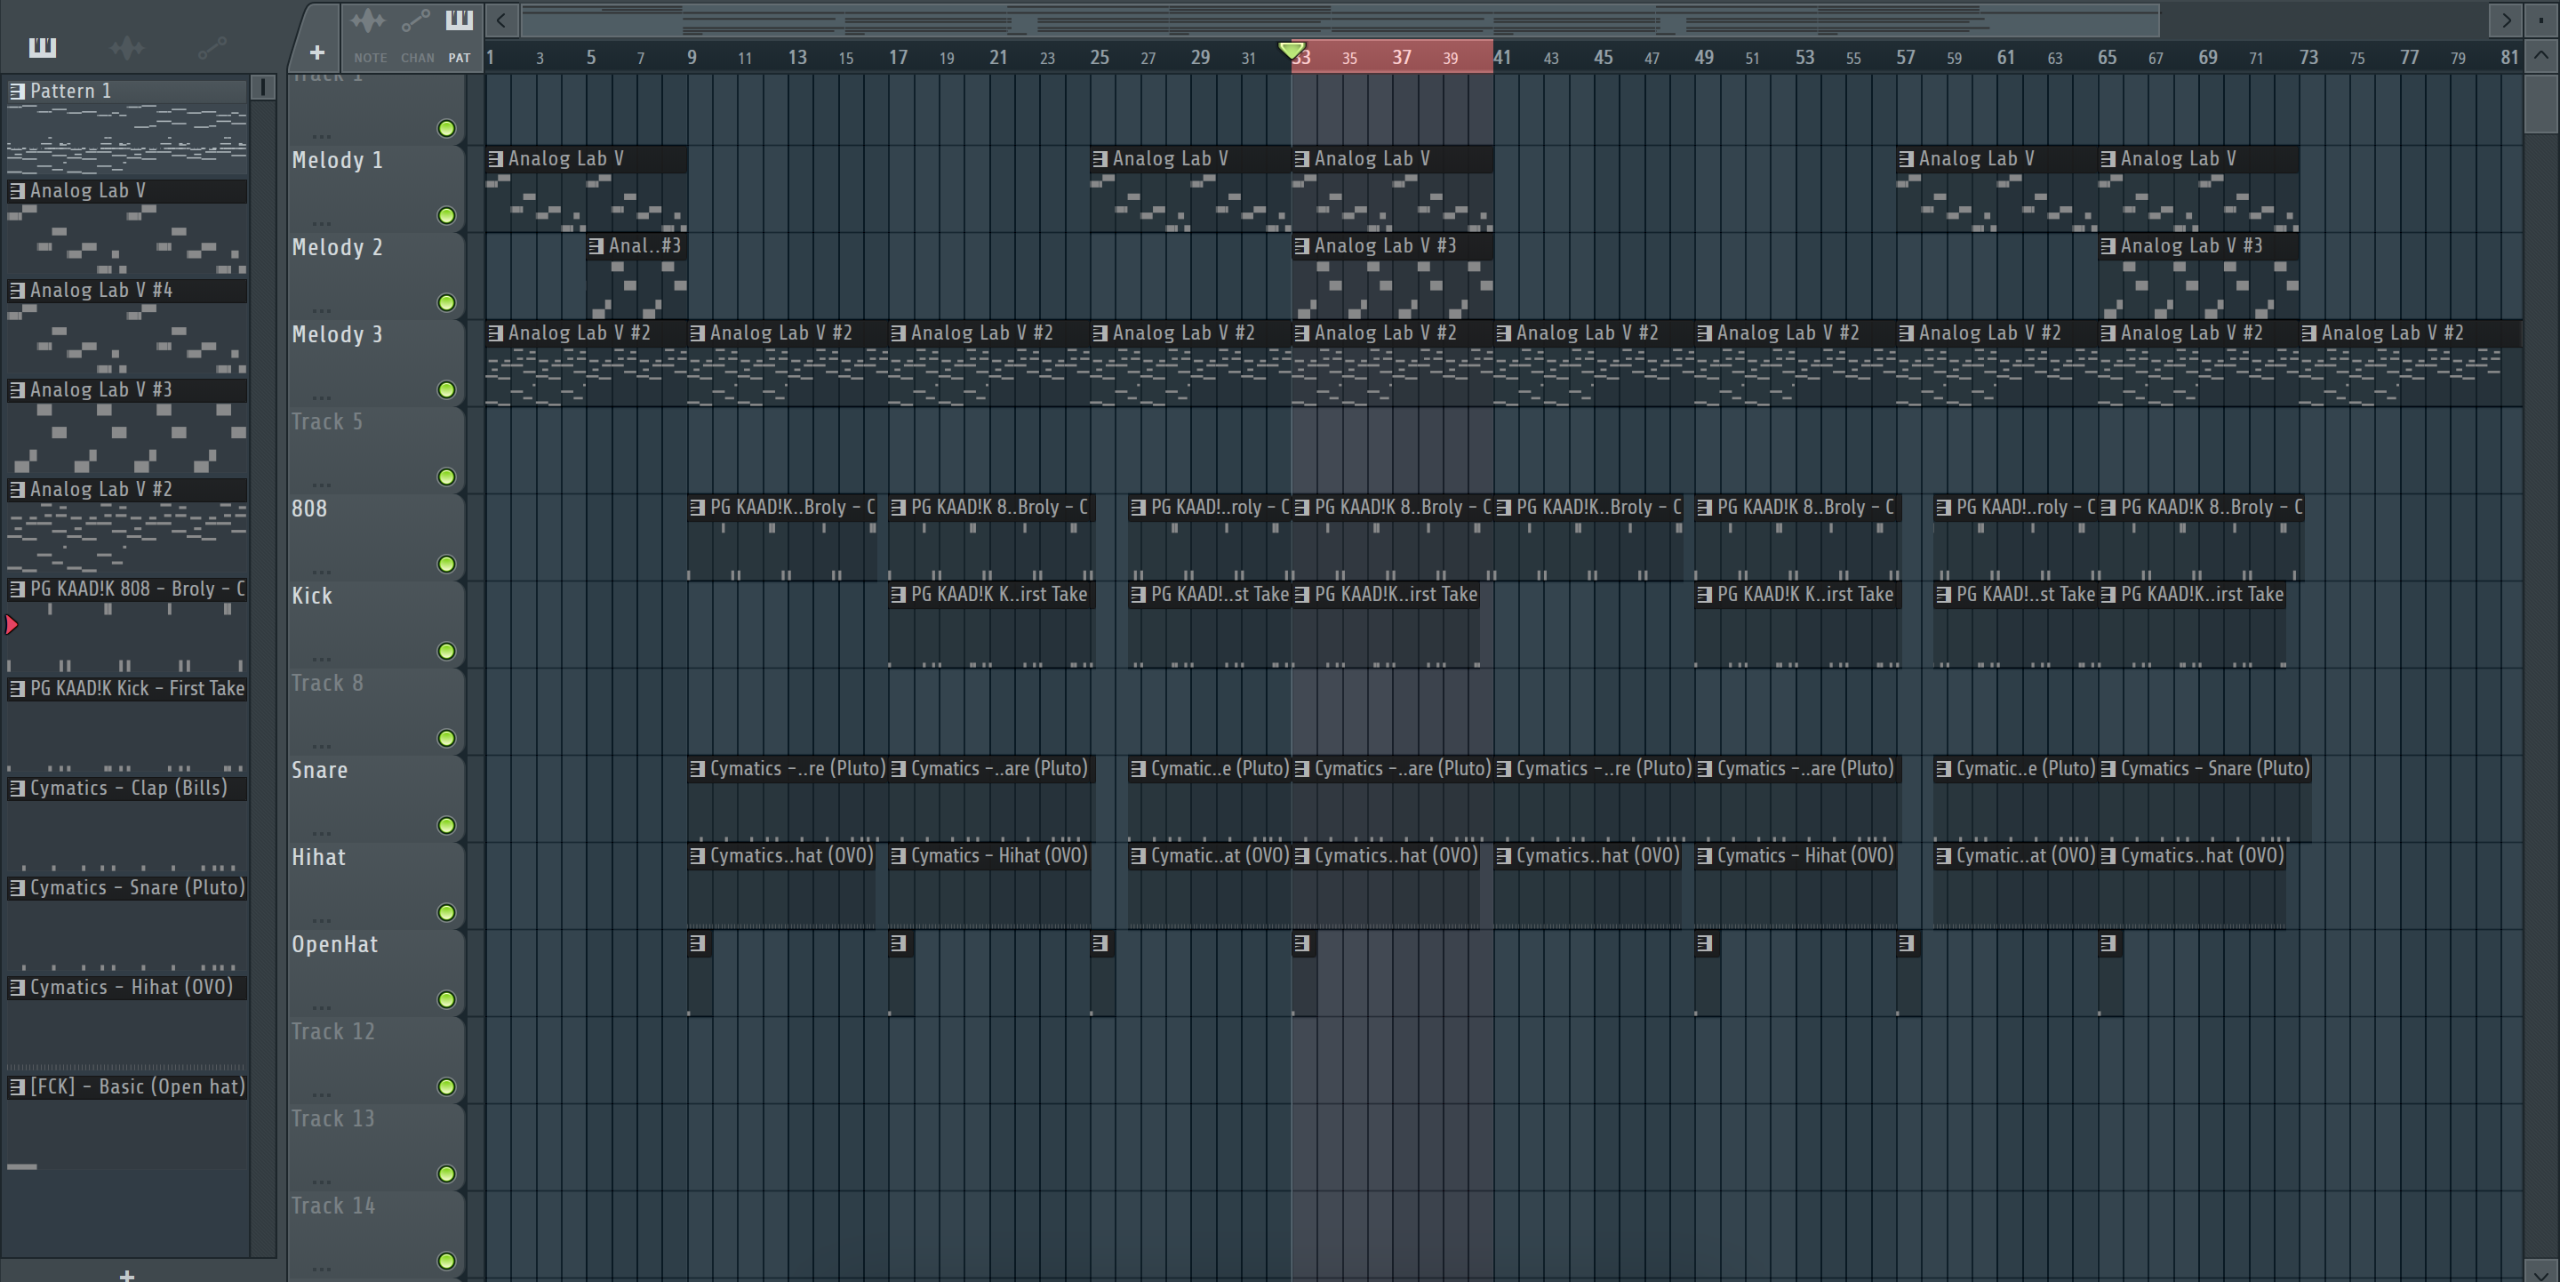Click the red selected-pattern arrow in picker
This screenshot has width=2560, height=1282.
coord(12,625)
